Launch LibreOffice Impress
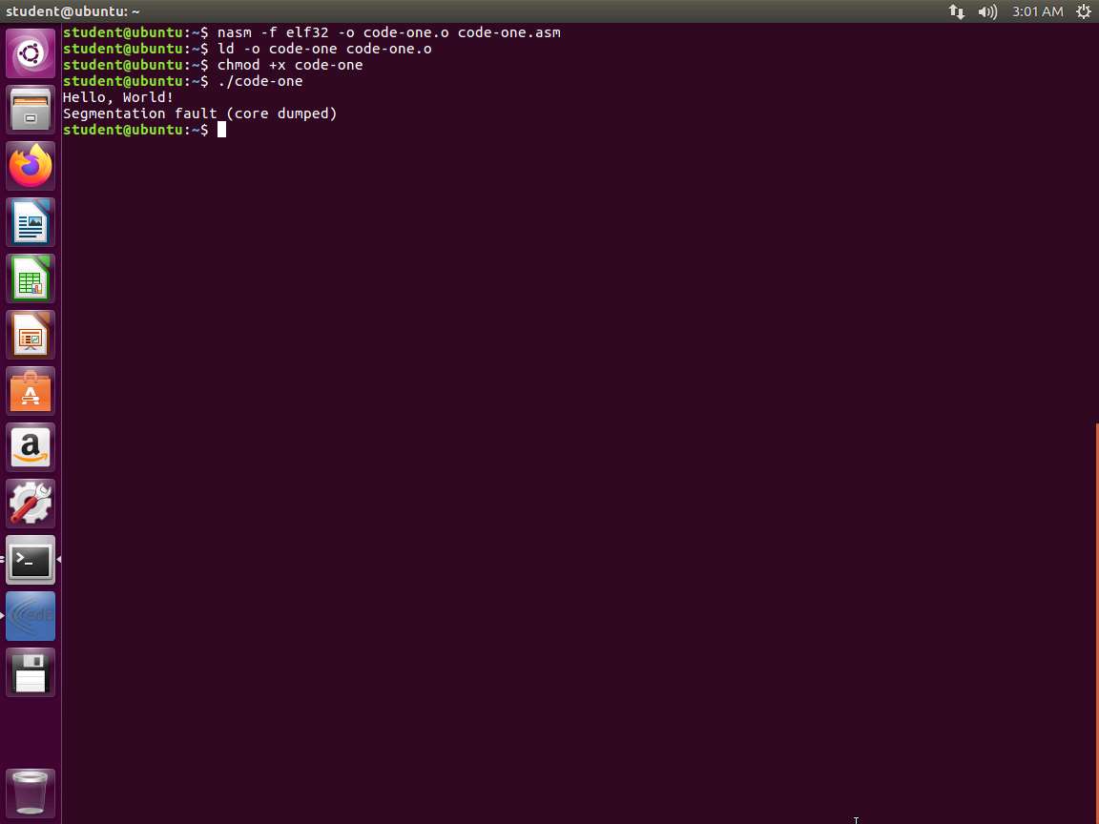Screen dimensions: 1099x824 pyautogui.click(x=31, y=335)
